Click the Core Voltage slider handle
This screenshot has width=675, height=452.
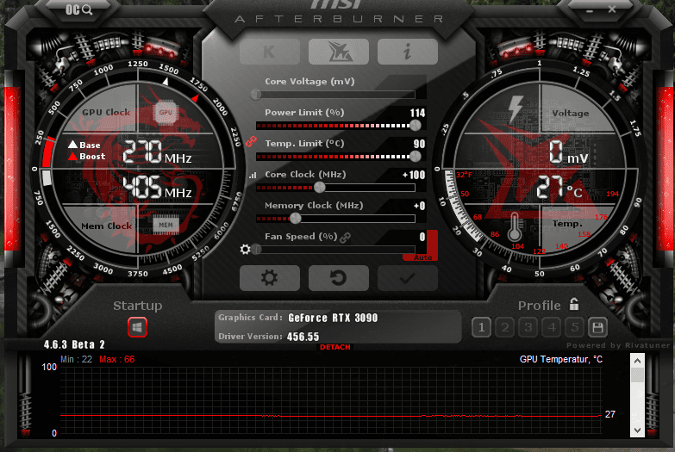tap(256, 95)
